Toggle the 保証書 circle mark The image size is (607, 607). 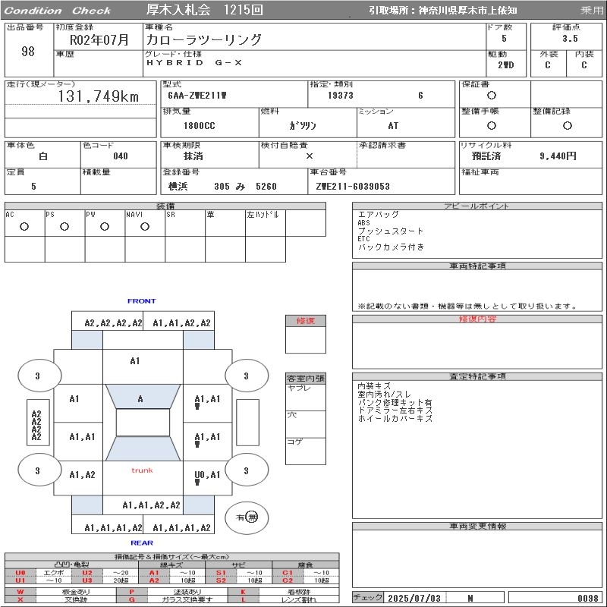[x=492, y=96]
